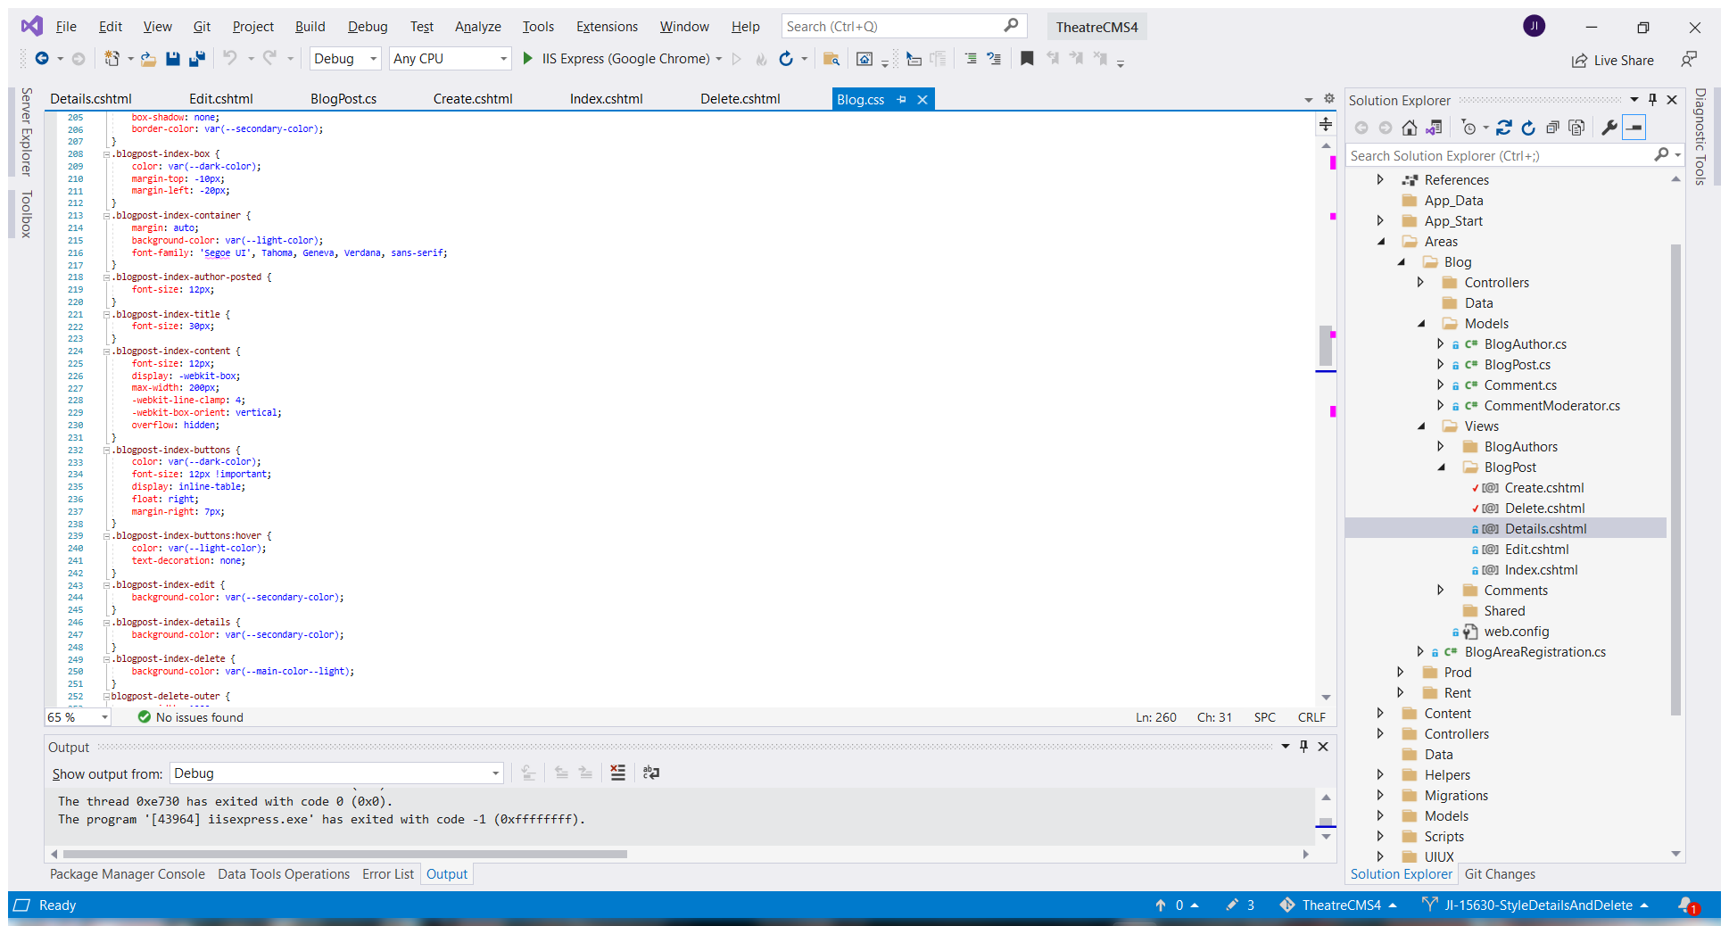
Task: Unpin the Blog.css tab
Action: [903, 99]
